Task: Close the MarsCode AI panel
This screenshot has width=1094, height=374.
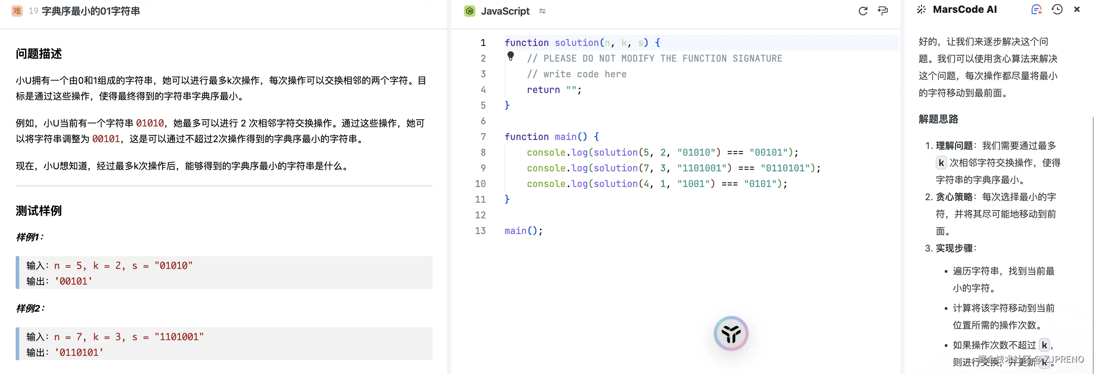Action: 1078,9
